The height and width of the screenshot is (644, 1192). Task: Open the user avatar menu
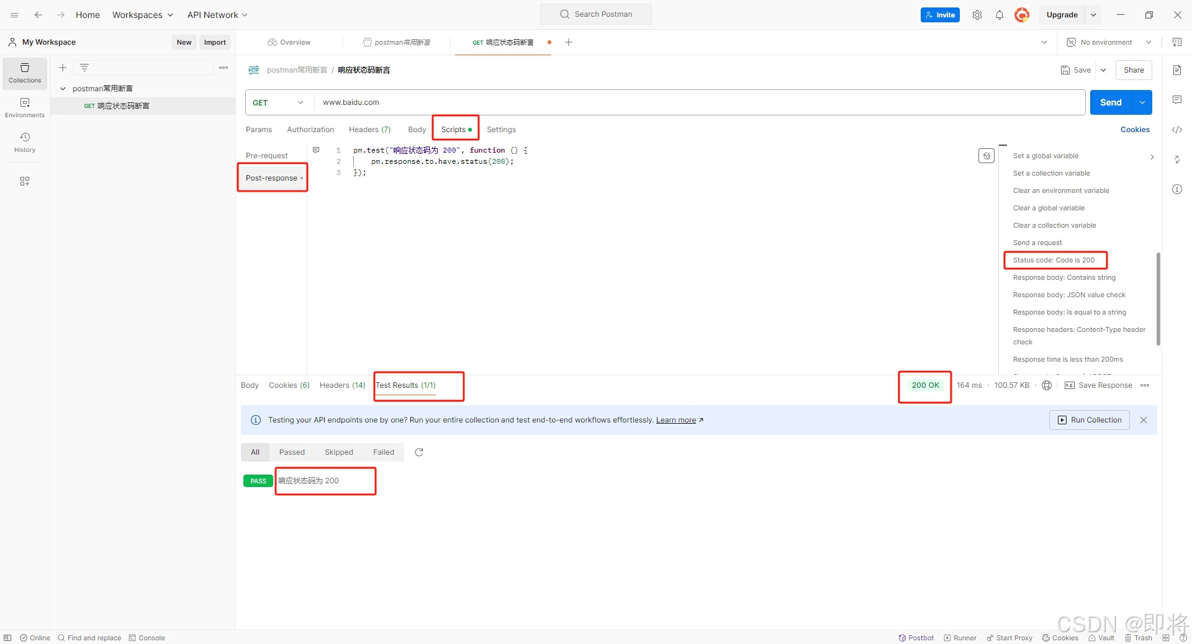coord(1022,15)
